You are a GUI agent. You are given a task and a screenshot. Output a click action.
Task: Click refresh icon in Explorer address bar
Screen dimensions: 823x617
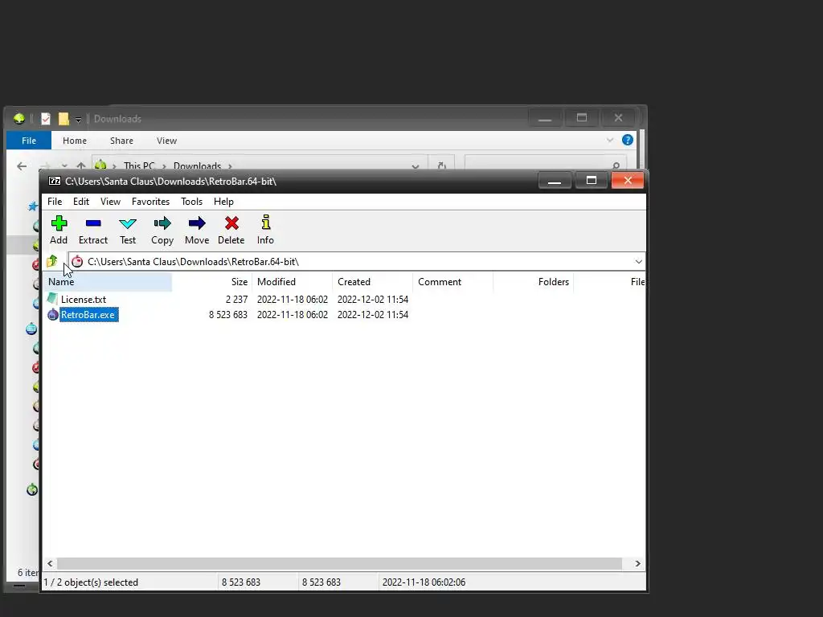tap(441, 165)
